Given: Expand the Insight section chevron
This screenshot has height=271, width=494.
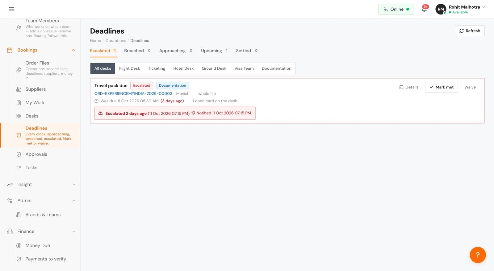Looking at the screenshot, I should tap(74, 184).
